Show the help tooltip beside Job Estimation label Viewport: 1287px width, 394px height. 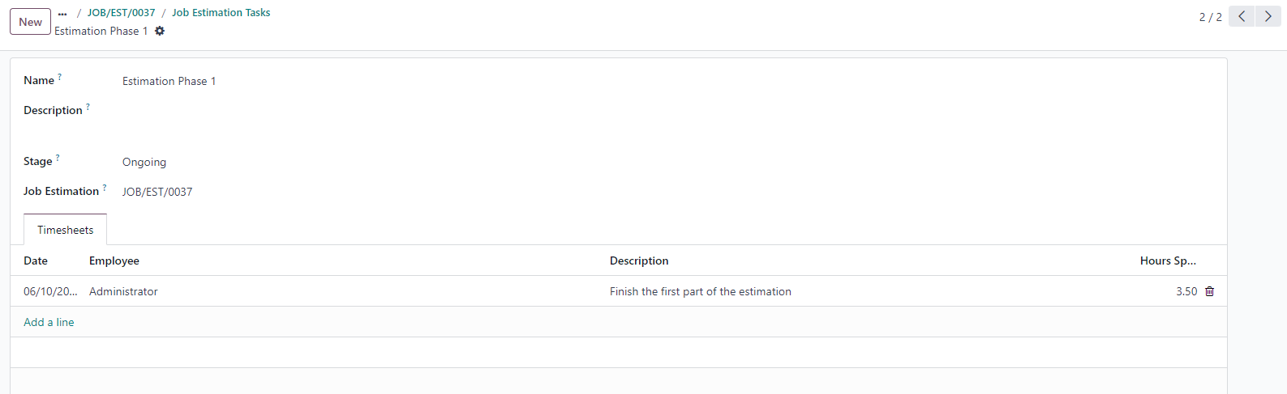pos(105,188)
